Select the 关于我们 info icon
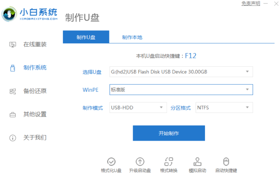The image size is (280, 173). coord(12,138)
